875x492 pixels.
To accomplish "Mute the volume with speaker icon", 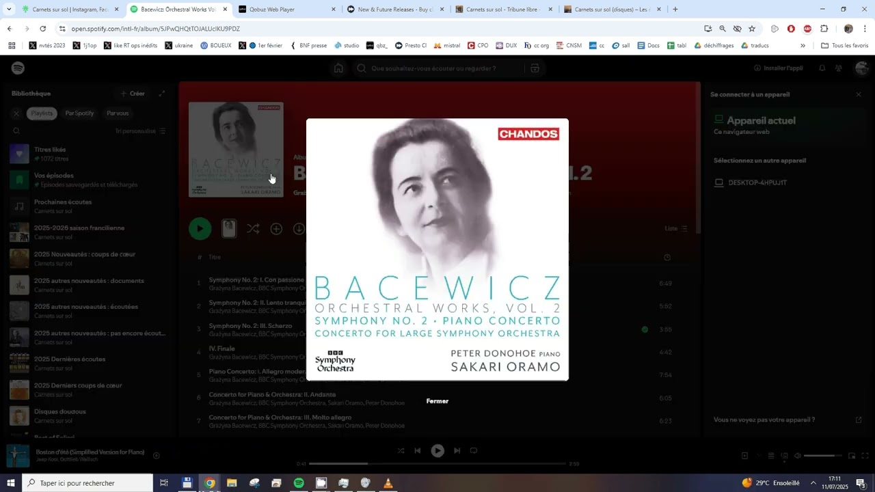I will [797, 456].
